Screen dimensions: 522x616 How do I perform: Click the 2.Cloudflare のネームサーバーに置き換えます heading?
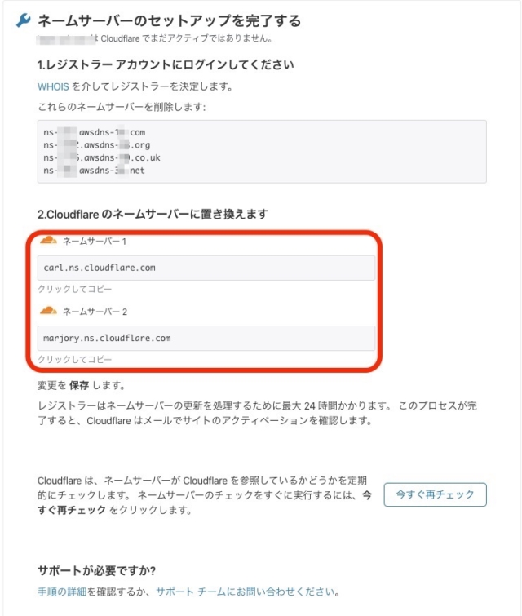point(153,214)
